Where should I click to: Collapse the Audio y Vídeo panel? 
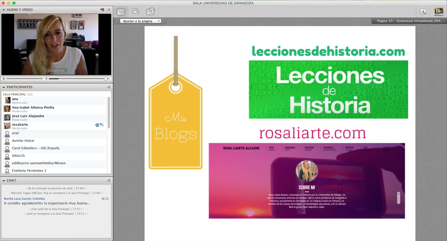coord(4,10)
